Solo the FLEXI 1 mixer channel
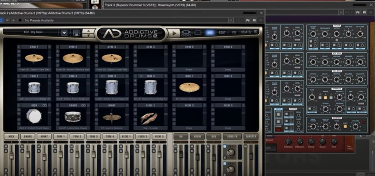375x176 pixels. [x=120, y=151]
